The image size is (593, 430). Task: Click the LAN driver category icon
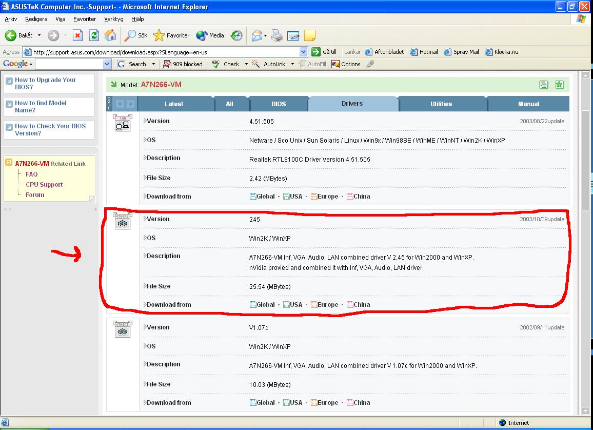(123, 123)
